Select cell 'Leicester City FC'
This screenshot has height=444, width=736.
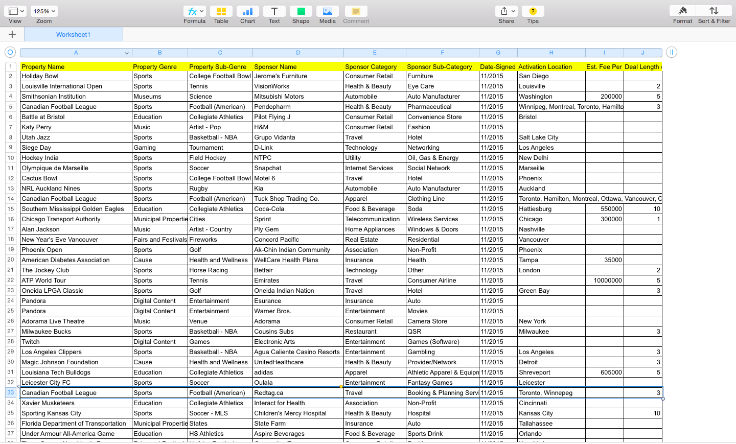[76, 383]
